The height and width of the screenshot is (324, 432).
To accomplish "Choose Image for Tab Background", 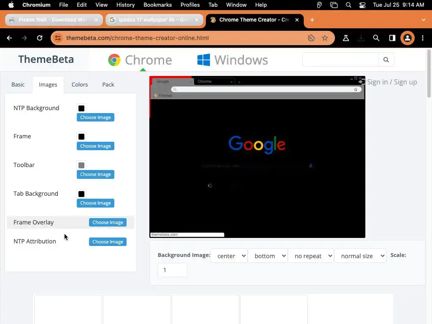I will coord(95,203).
